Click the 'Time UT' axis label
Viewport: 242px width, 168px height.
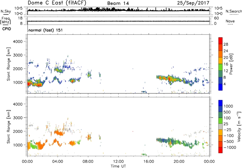118,166
